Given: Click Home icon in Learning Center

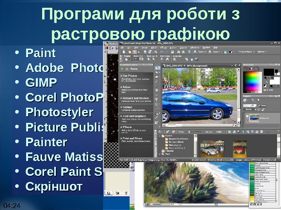Looking at the screenshot, I should tap(127, 69).
